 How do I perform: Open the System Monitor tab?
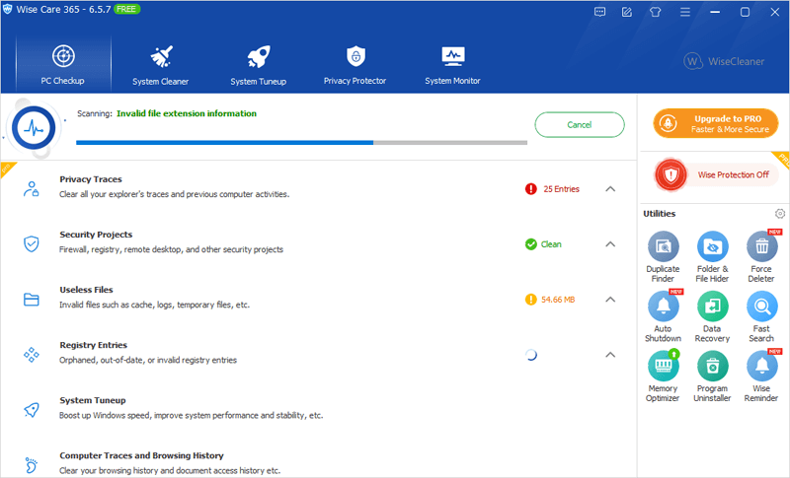[452, 65]
